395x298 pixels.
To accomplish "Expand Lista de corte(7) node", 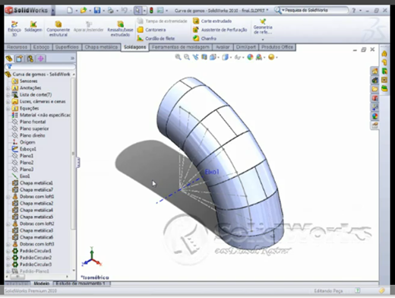I will tap(8, 95).
